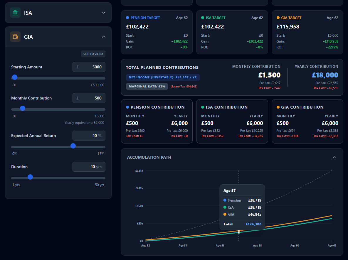Click the ACCUMULATION PATH heading
The width and height of the screenshot is (348, 260).
coord(149,157)
